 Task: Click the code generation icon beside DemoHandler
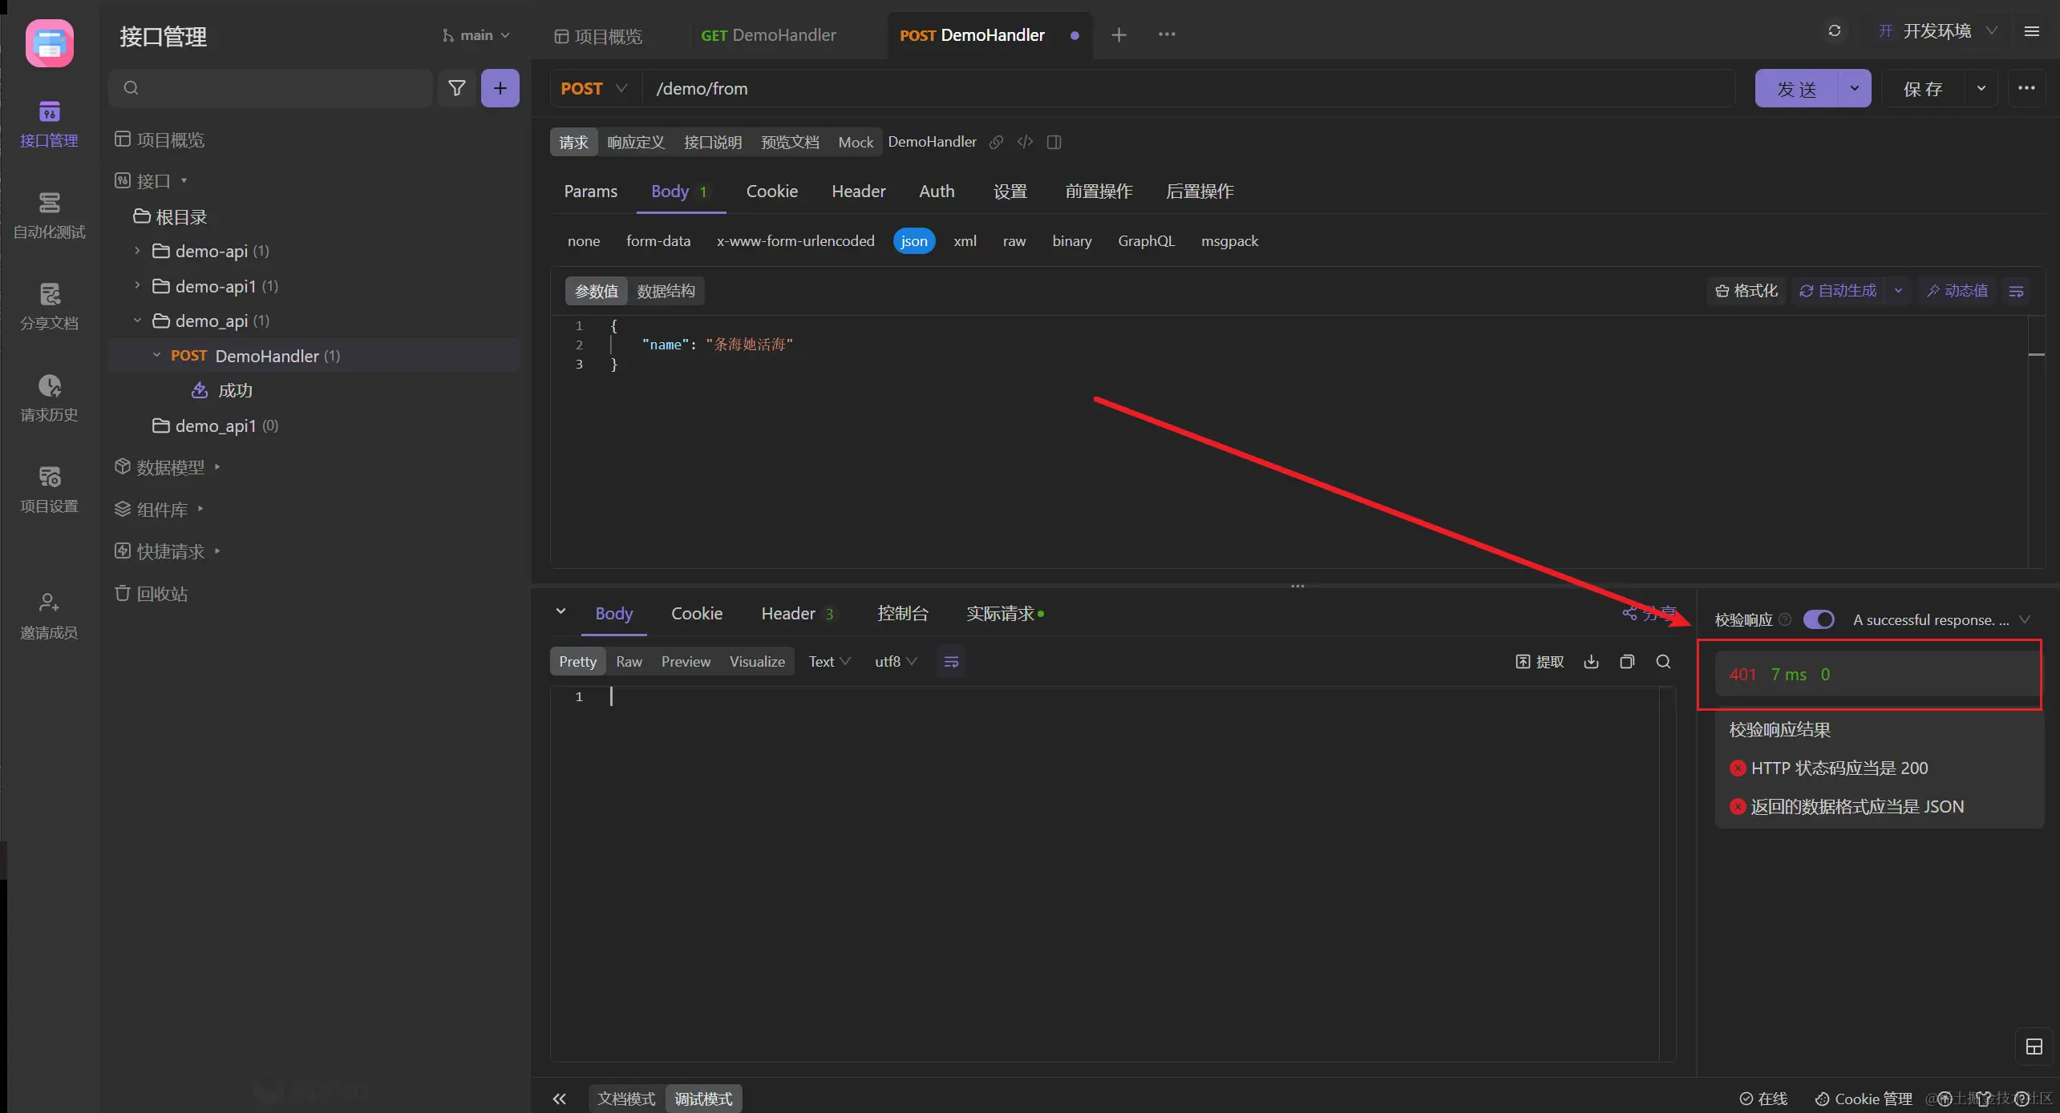[1025, 142]
